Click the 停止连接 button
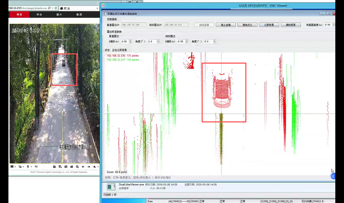Image resolution: width=344 pixels, height=203 pixels. (226, 25)
